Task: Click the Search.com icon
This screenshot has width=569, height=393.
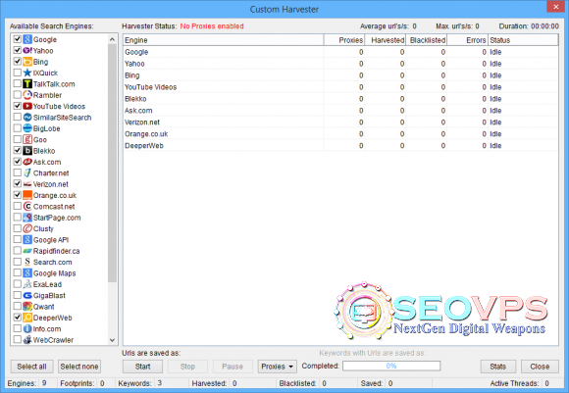Action: pyautogui.click(x=27, y=262)
